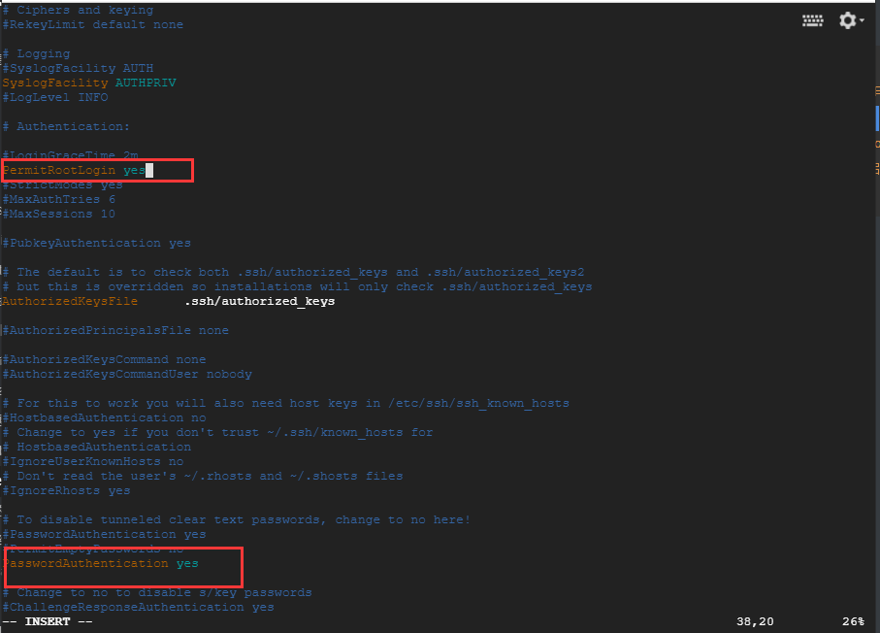
Task: Click the #HostbasedAuthentication no line
Action: (x=104, y=417)
